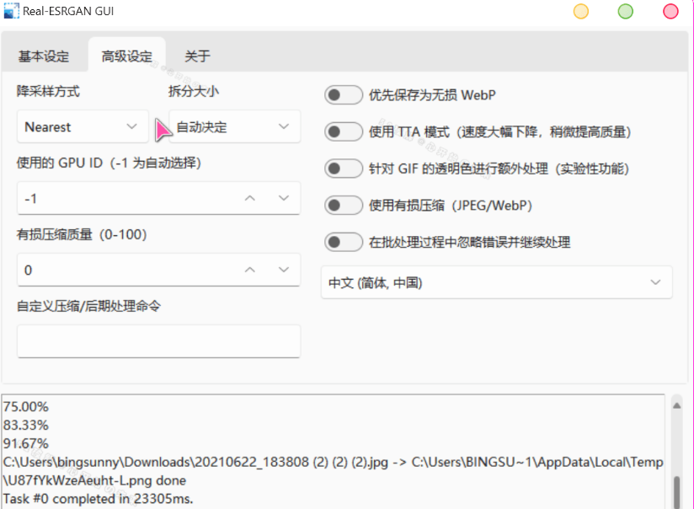Open the downsampling method dropdown showing Nearest
This screenshot has height=509, width=694.
pyautogui.click(x=82, y=126)
